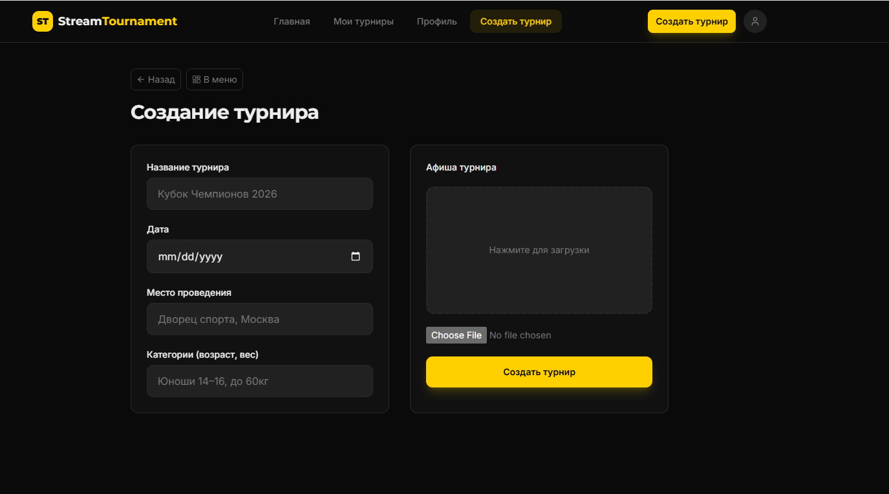Click the Choose File button
The width and height of the screenshot is (889, 494).
456,335
